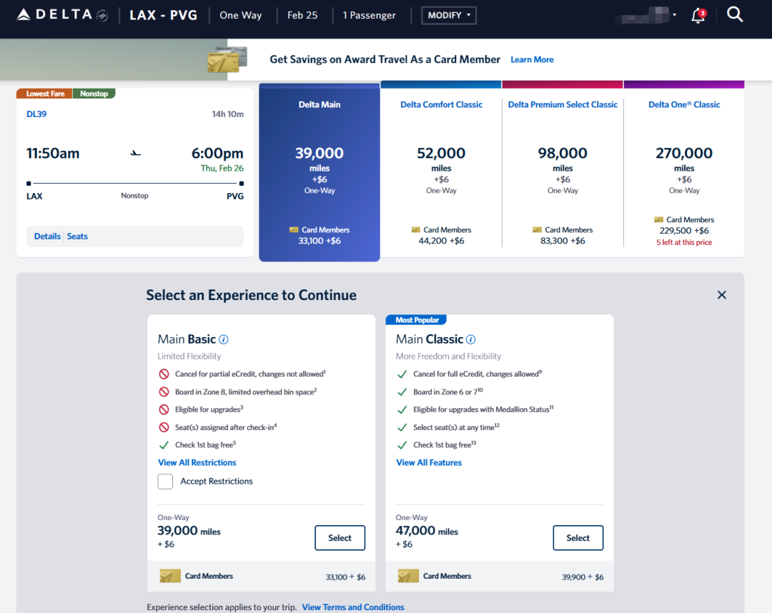Screen dimensions: 772x613
Task: Click the Main Basic info icon
Action: tap(224, 339)
